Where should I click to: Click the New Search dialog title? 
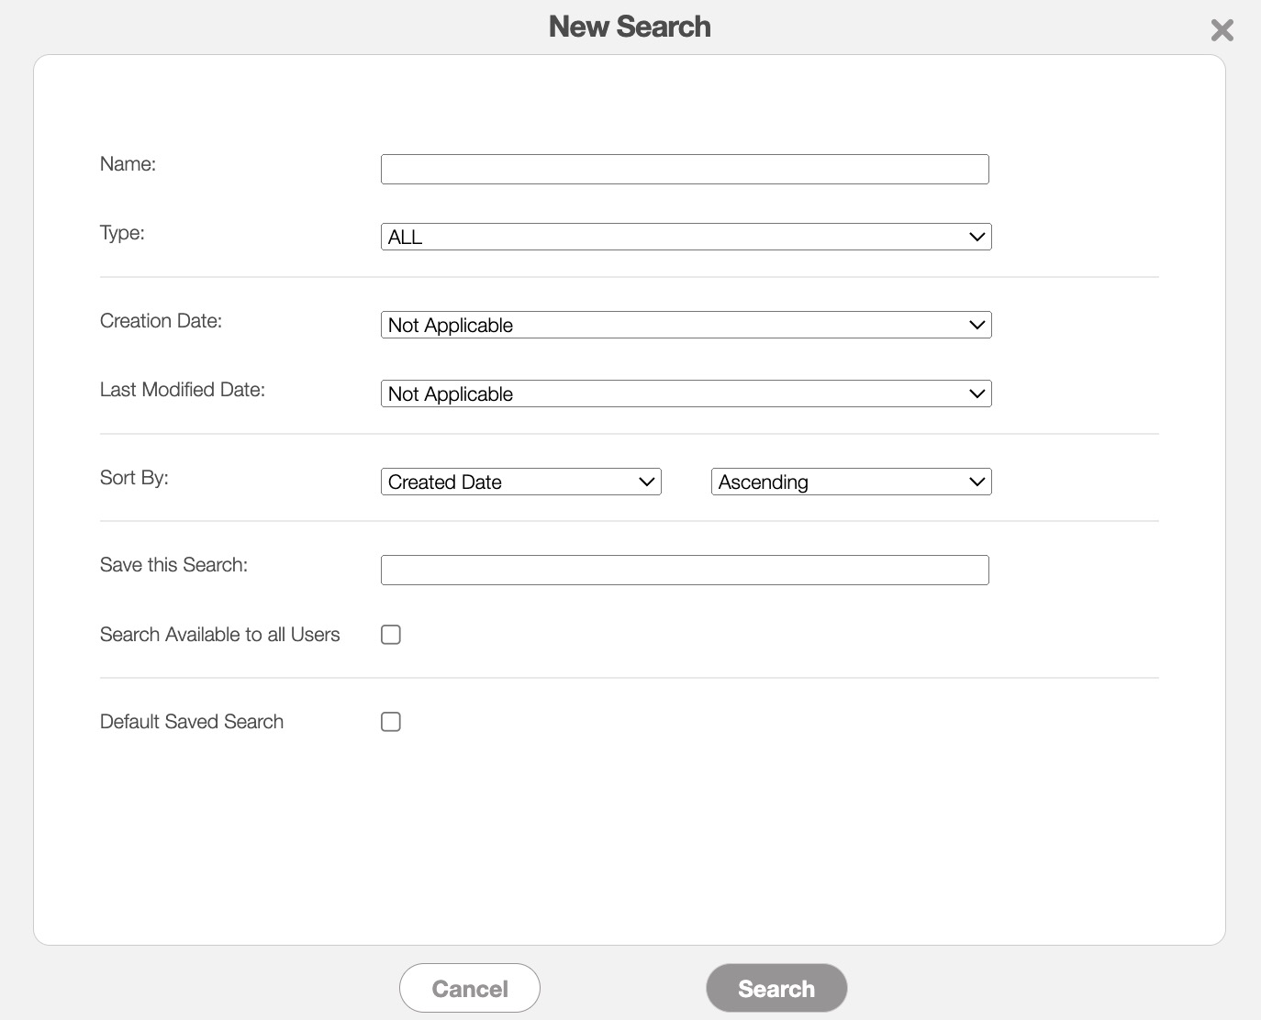point(630,27)
